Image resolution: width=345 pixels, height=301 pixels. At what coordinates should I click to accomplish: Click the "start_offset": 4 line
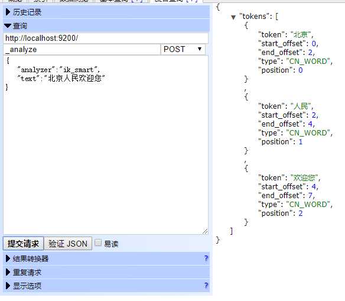coord(288,187)
